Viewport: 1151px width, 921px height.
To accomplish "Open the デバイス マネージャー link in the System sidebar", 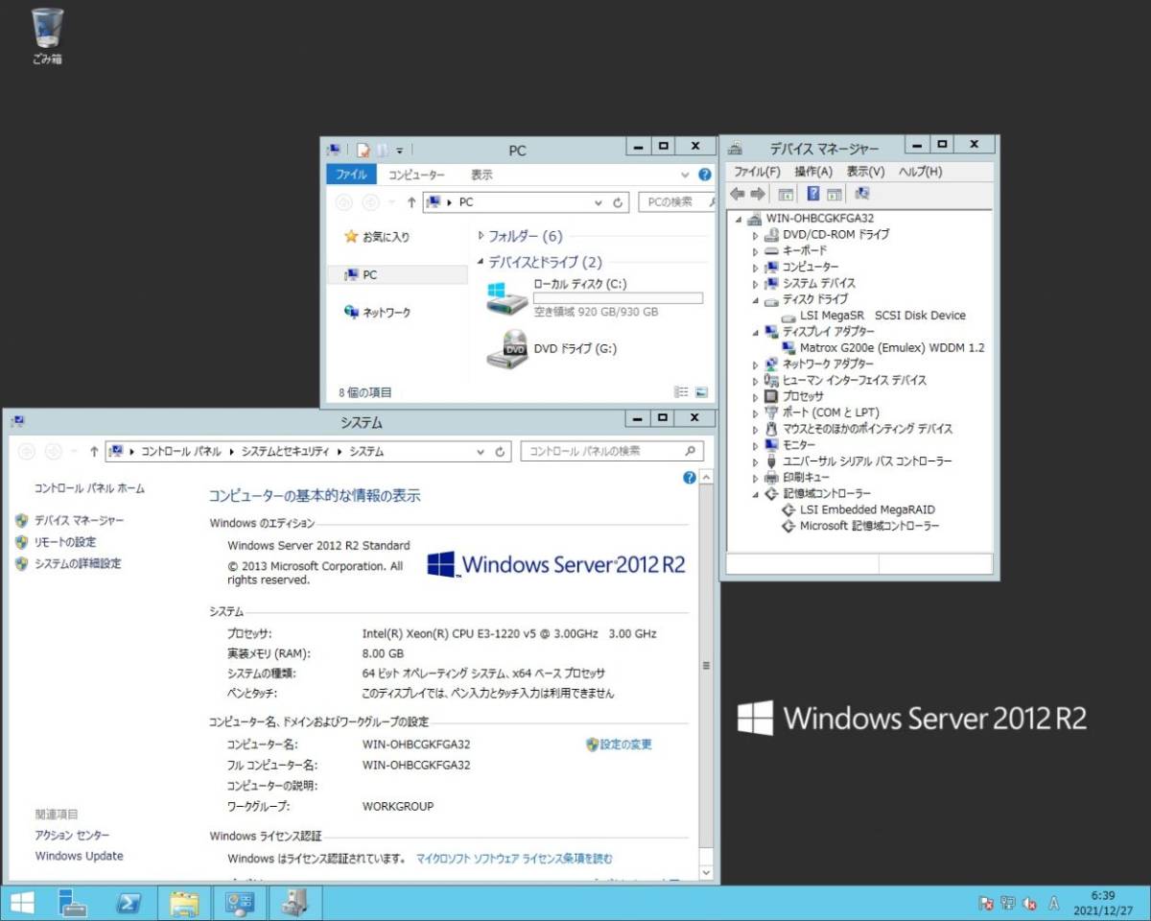I will [79, 520].
